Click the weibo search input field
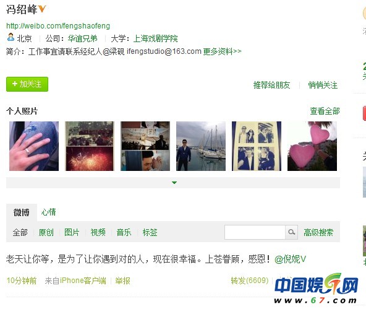 (255, 232)
